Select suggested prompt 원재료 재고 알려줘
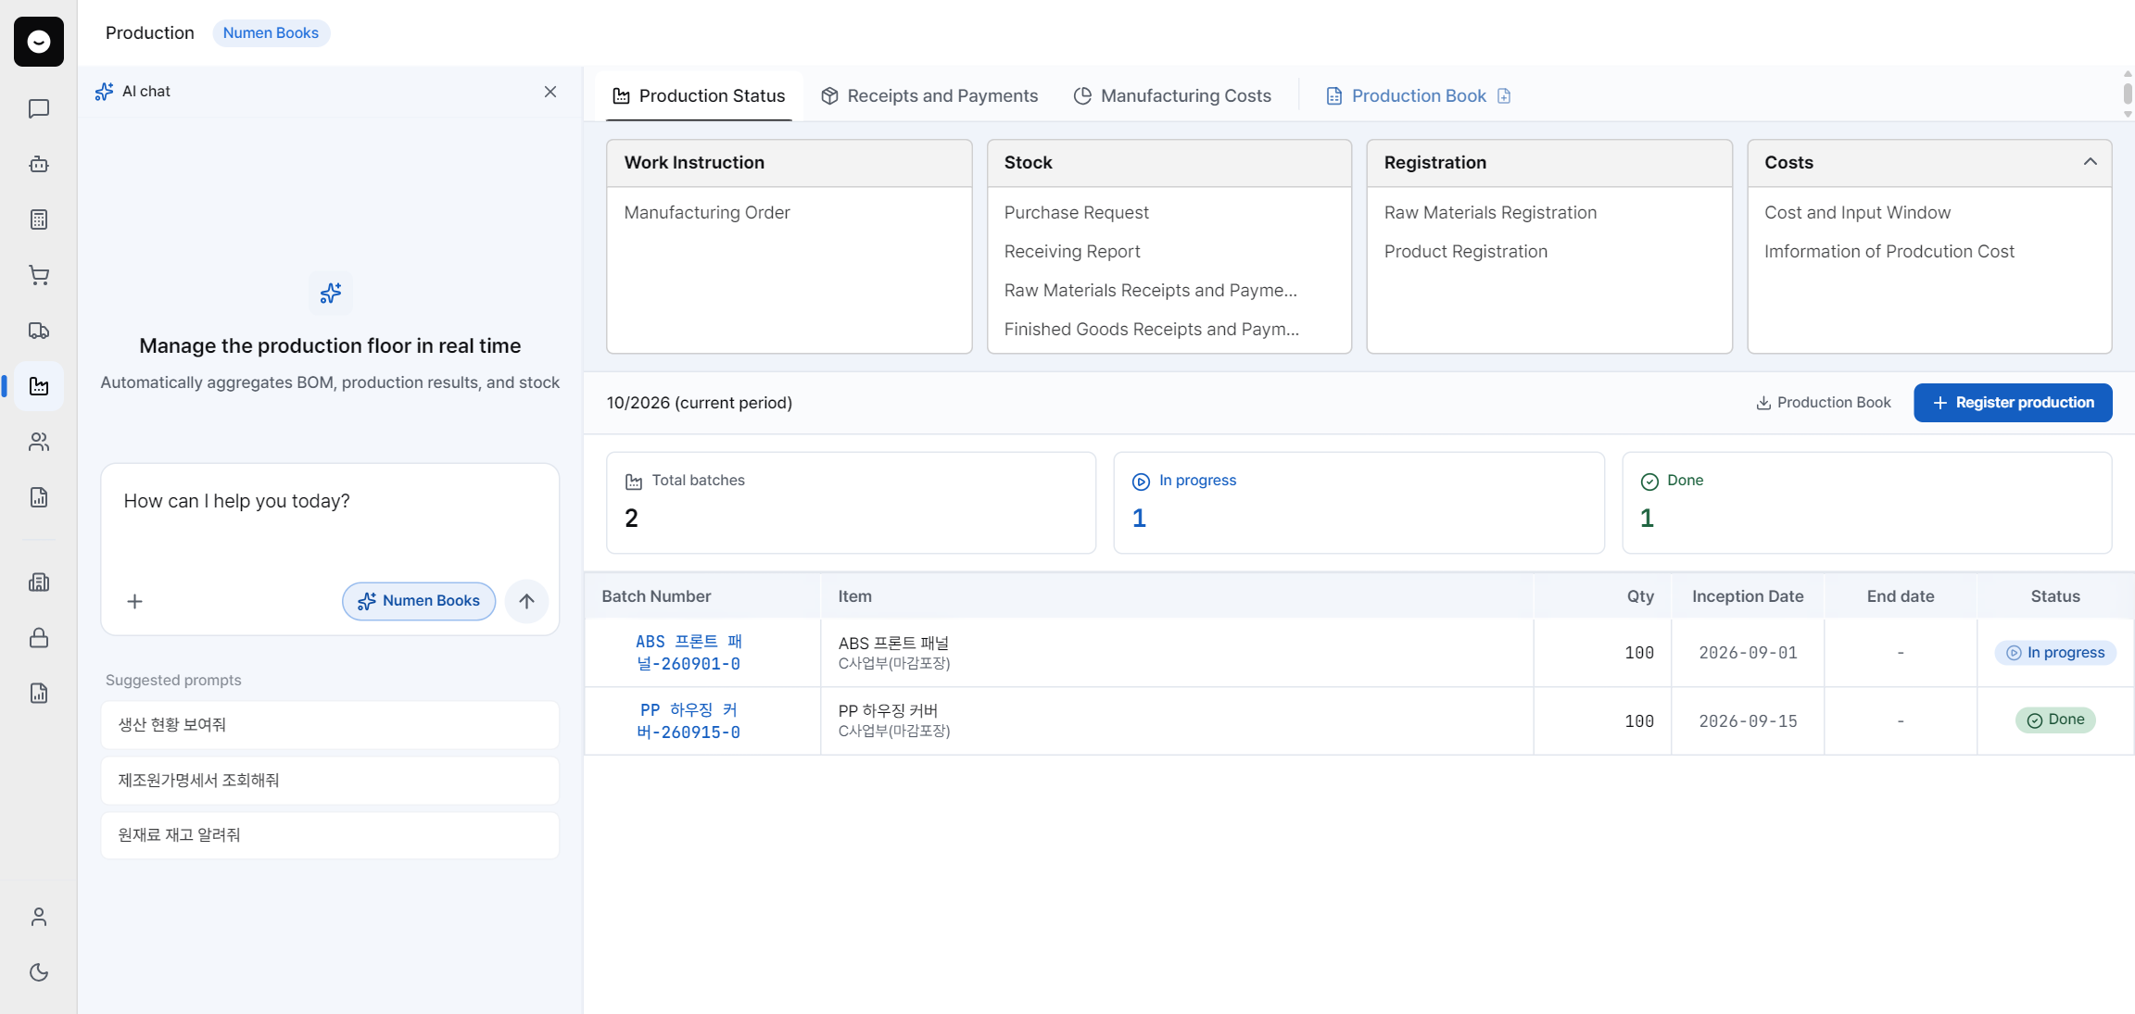This screenshot has height=1014, width=2135. coord(330,835)
